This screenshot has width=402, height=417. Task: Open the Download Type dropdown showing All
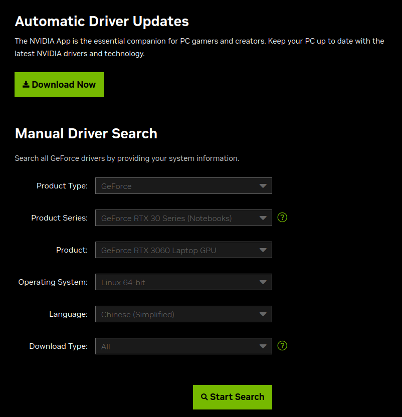[183, 346]
